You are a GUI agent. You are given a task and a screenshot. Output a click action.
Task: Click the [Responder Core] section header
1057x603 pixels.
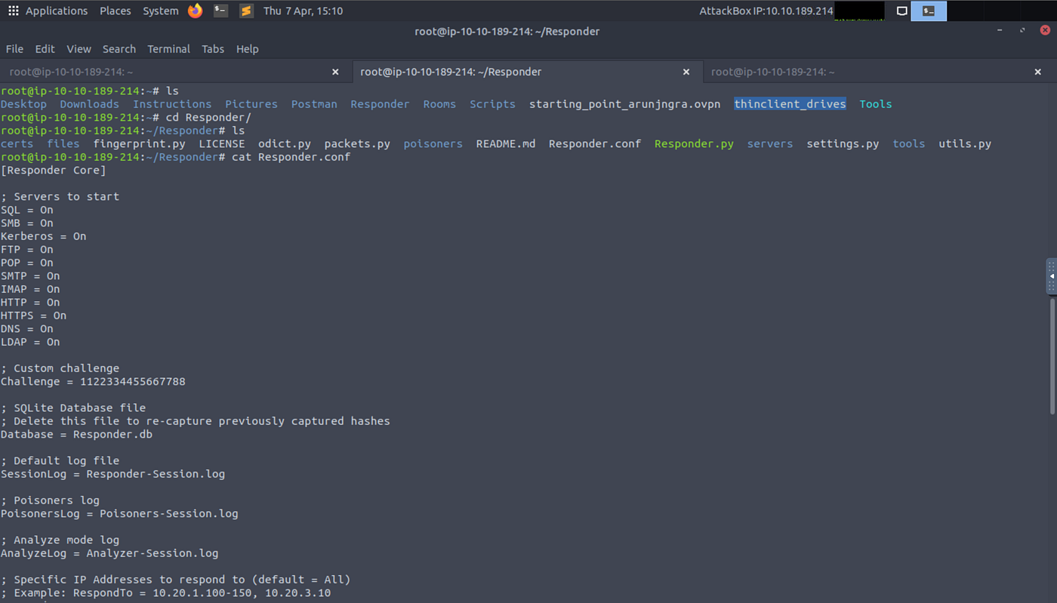(x=53, y=170)
